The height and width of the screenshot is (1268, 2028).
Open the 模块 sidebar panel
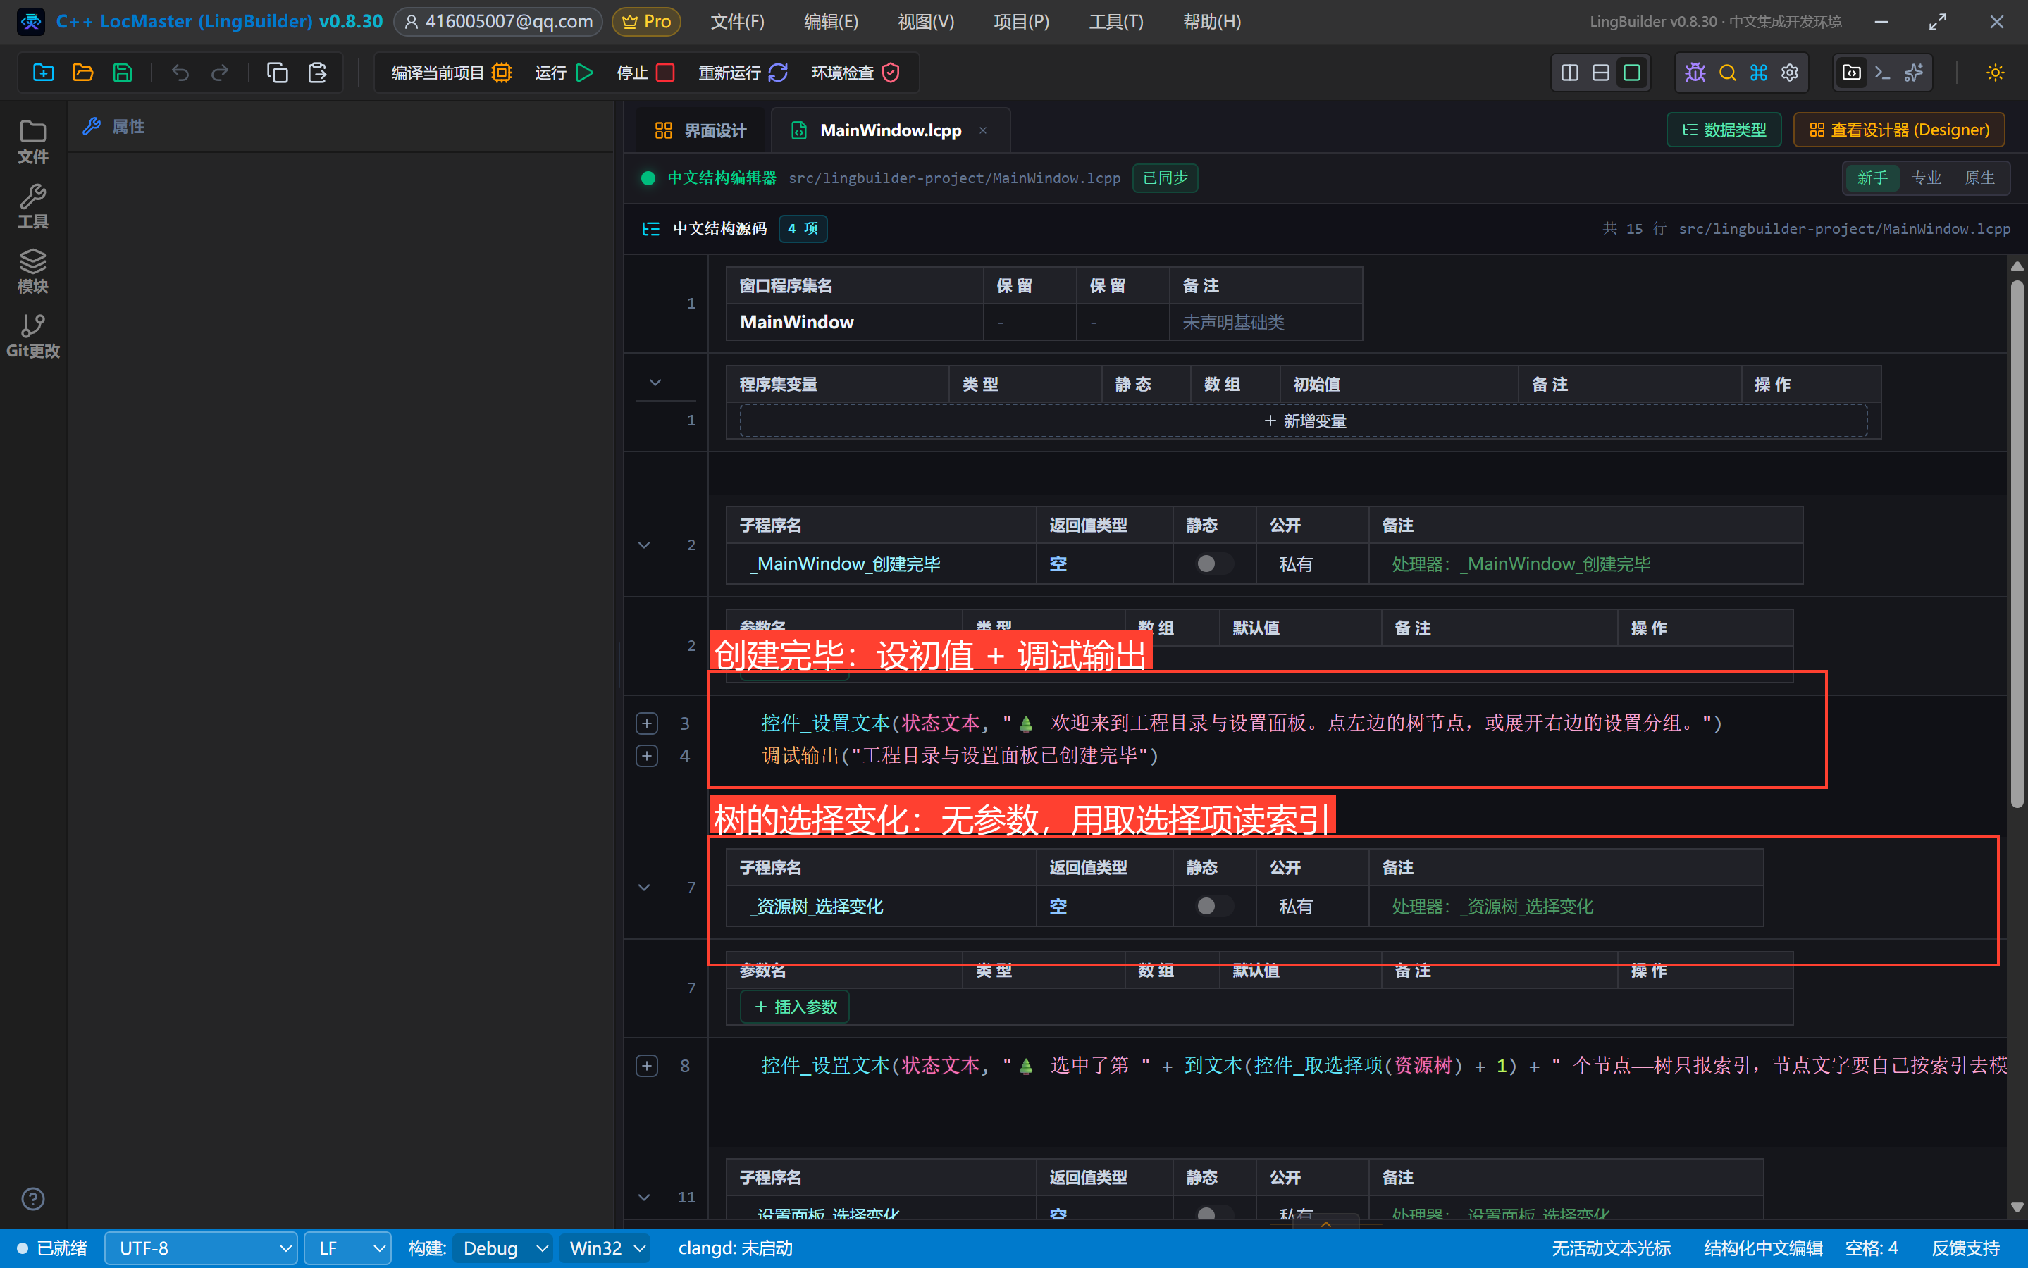point(32,272)
